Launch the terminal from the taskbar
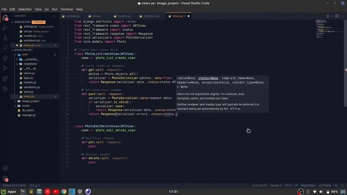Screen dimensions: 347x195 (x=23, y=191)
